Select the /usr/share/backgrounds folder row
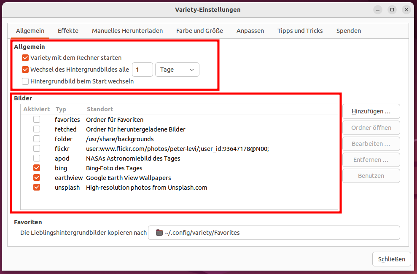This screenshot has width=417, height=274. coord(179,139)
